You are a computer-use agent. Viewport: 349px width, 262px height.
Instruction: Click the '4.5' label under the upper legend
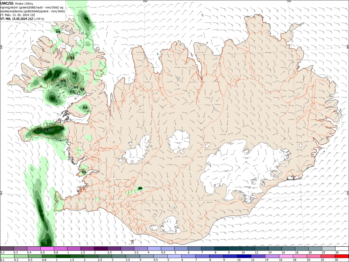[x=163, y=252]
